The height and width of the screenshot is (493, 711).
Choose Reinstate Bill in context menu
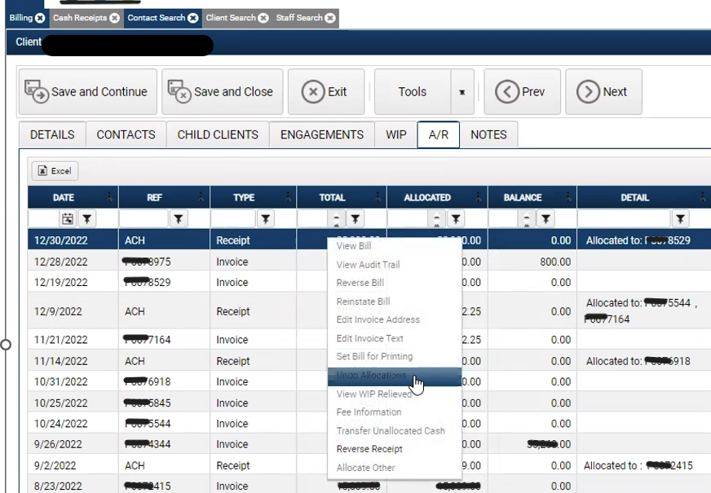[x=395, y=302]
